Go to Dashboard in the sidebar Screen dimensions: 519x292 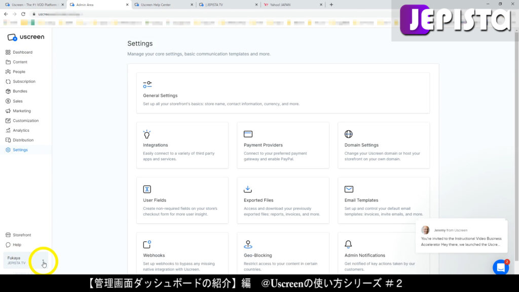tap(22, 52)
